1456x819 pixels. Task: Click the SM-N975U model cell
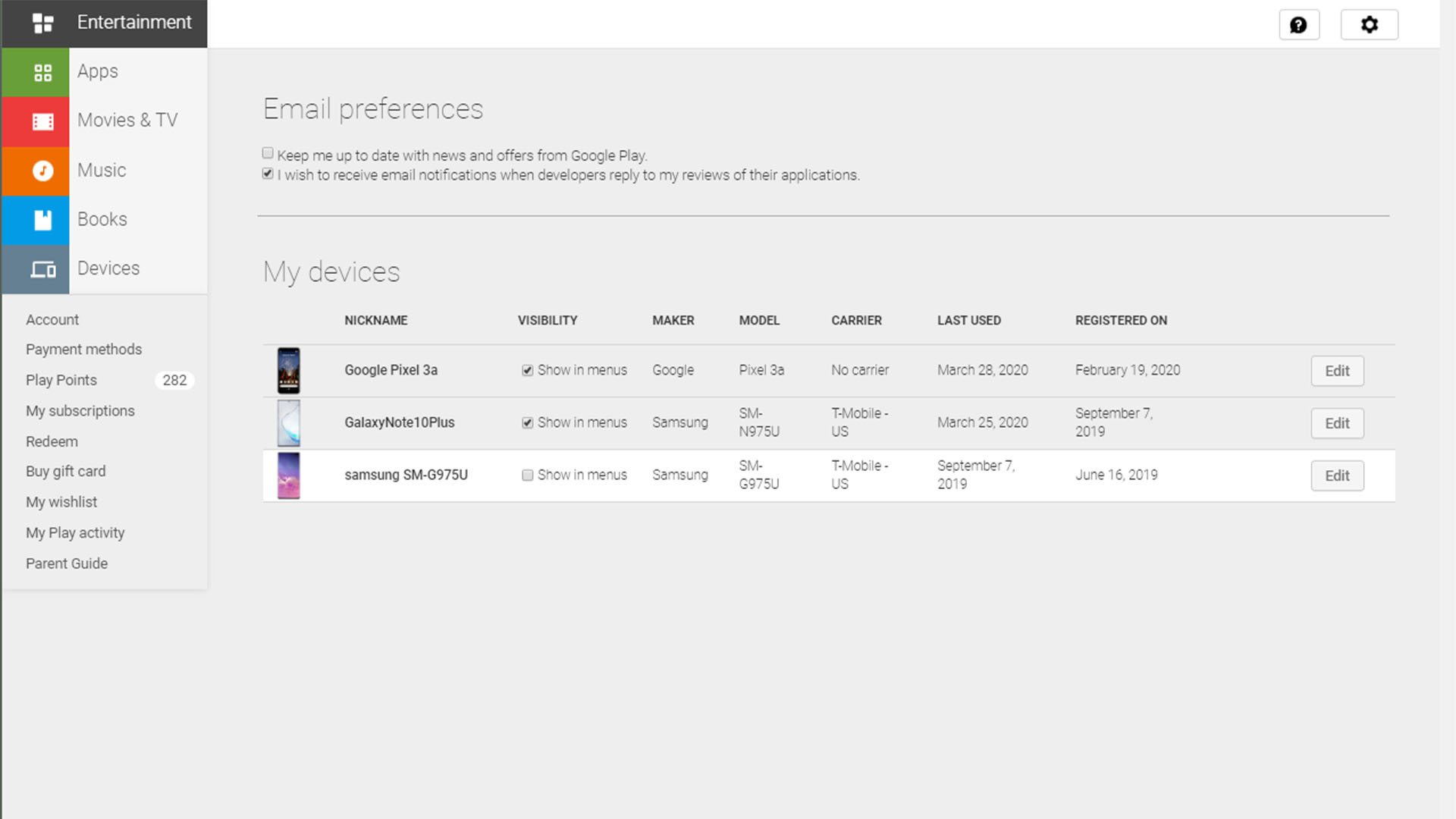coord(759,422)
